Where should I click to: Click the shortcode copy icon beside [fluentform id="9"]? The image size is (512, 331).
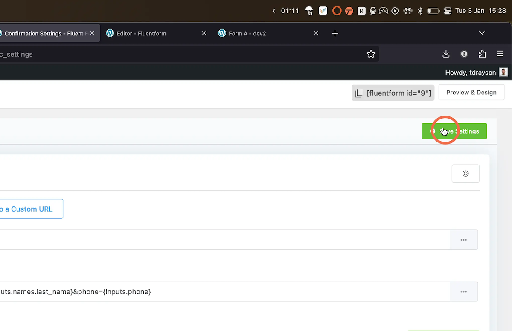tap(359, 93)
